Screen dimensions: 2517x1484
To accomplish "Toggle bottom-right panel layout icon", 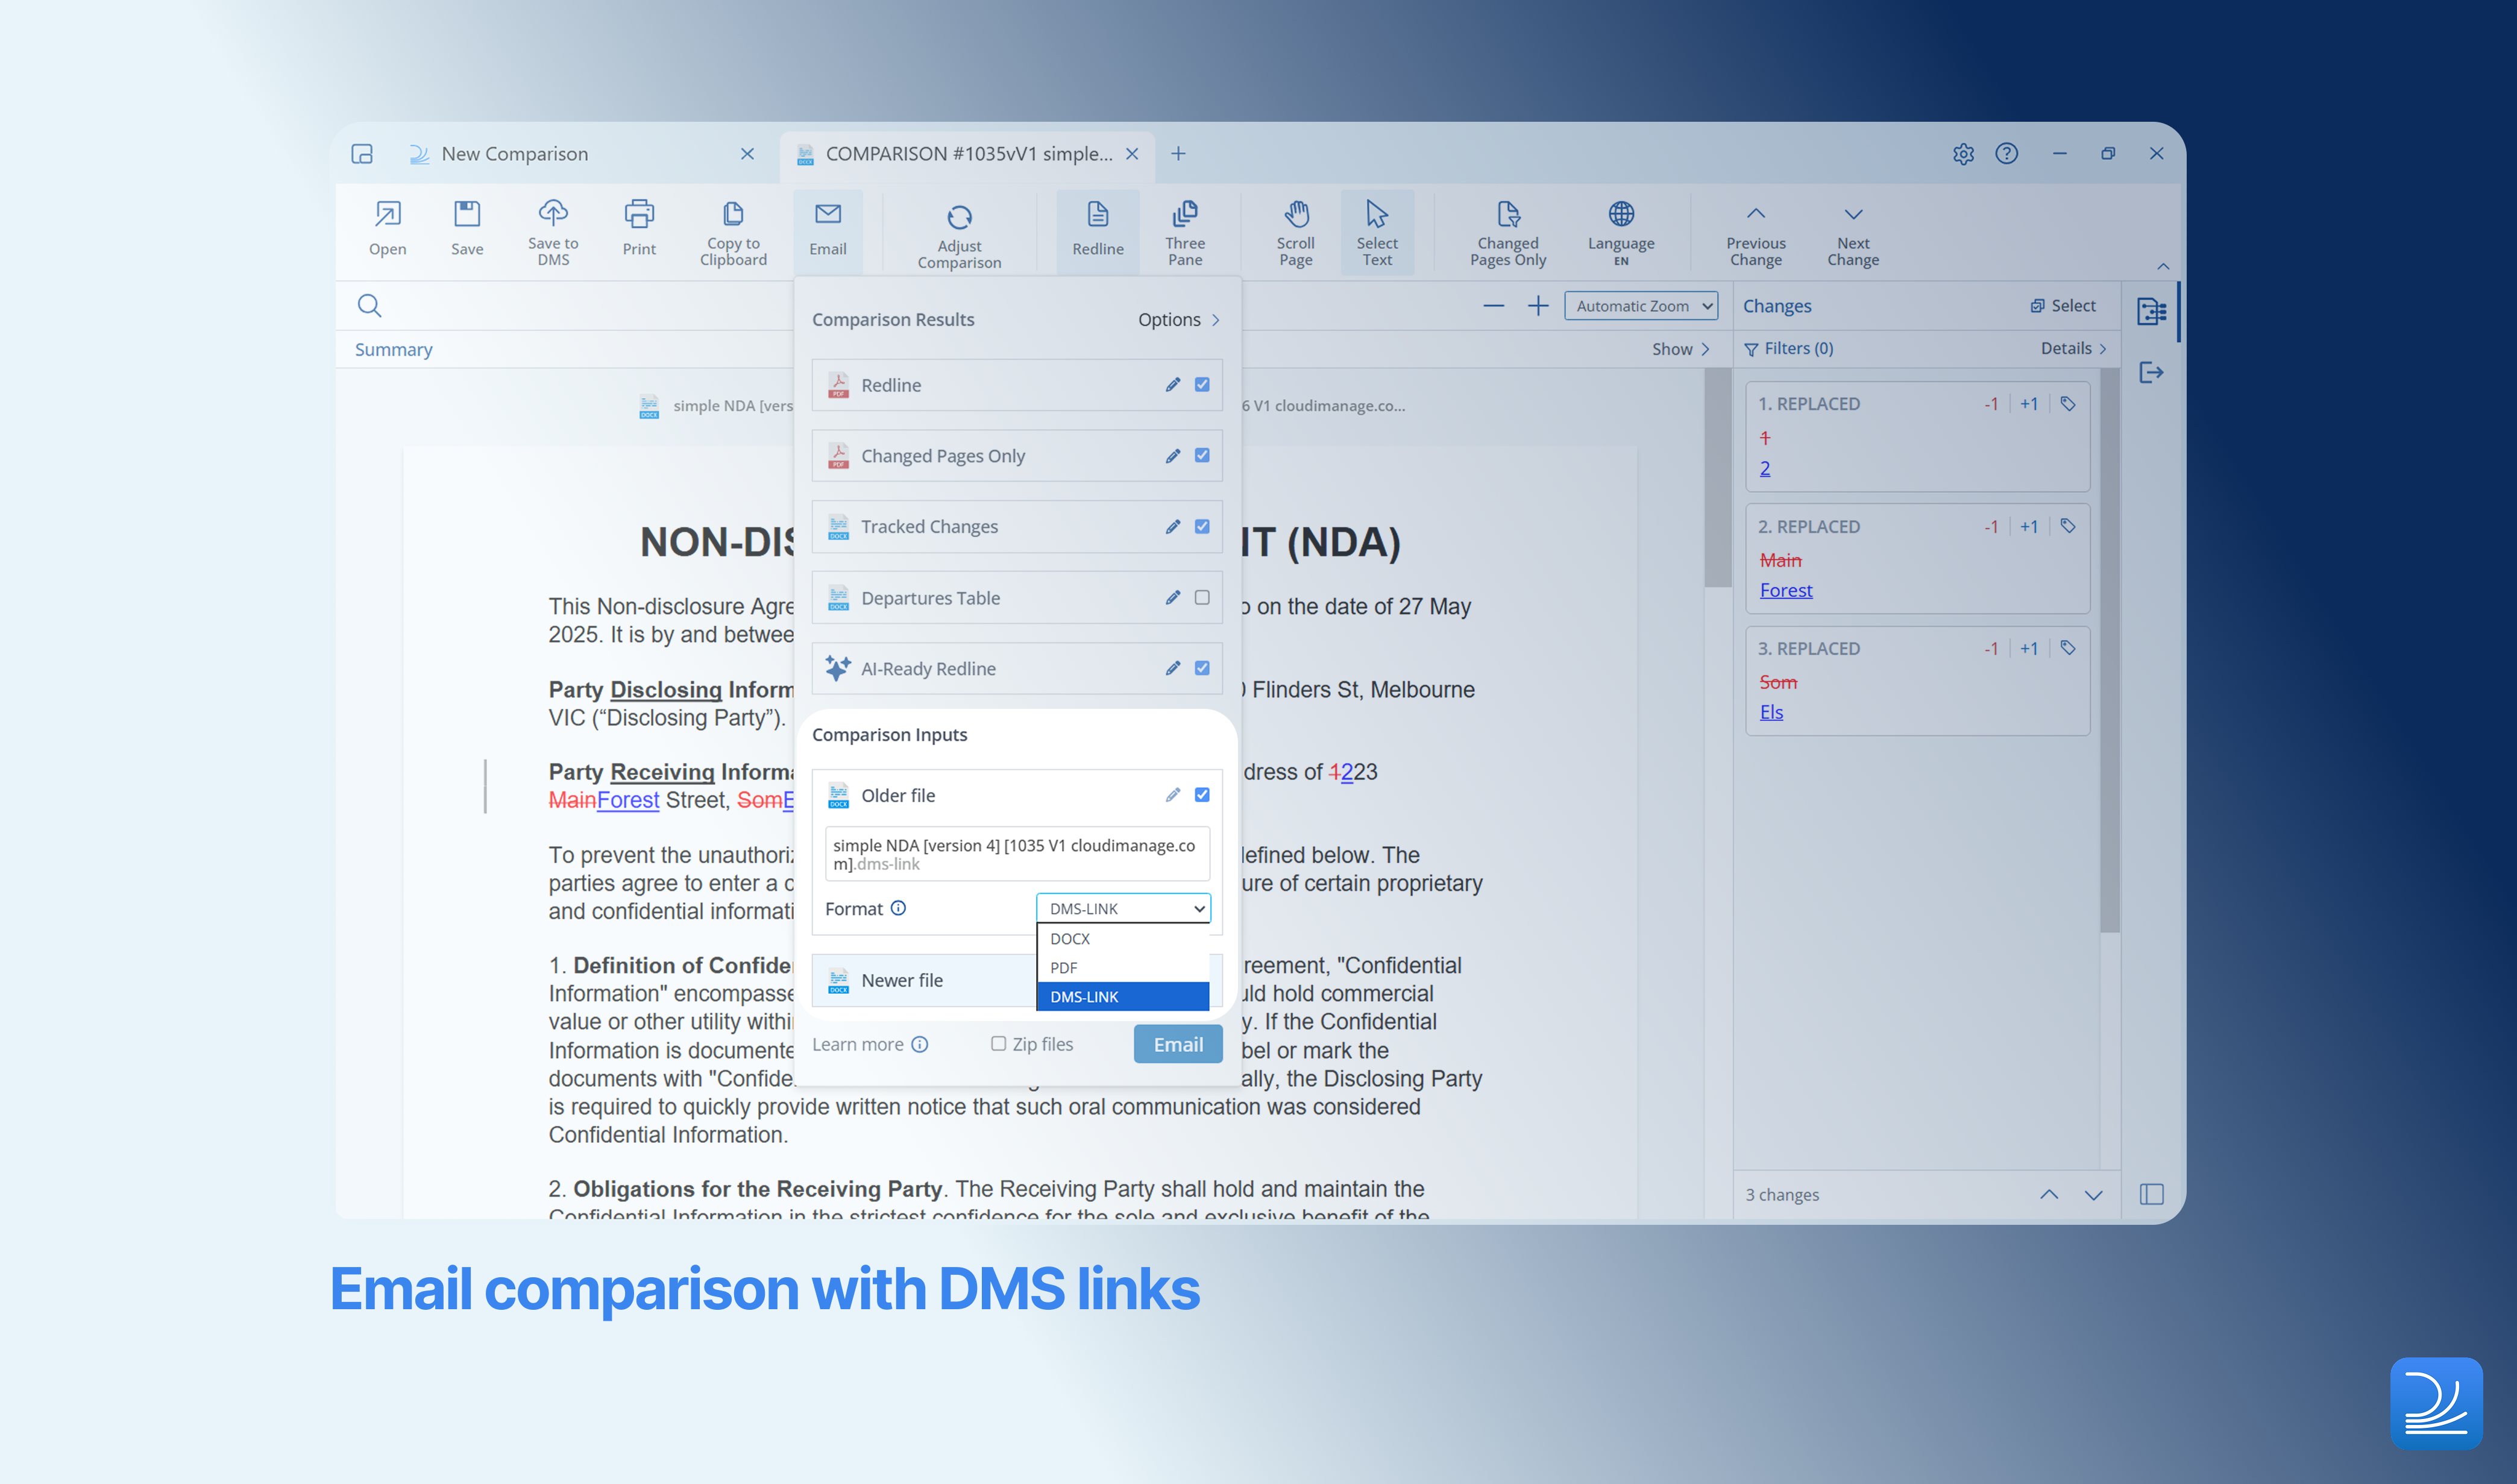I will (x=2152, y=1194).
